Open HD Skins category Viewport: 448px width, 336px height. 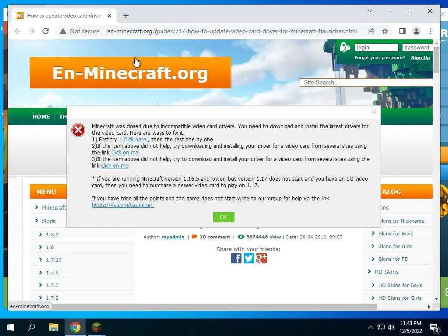pyautogui.click(x=386, y=272)
